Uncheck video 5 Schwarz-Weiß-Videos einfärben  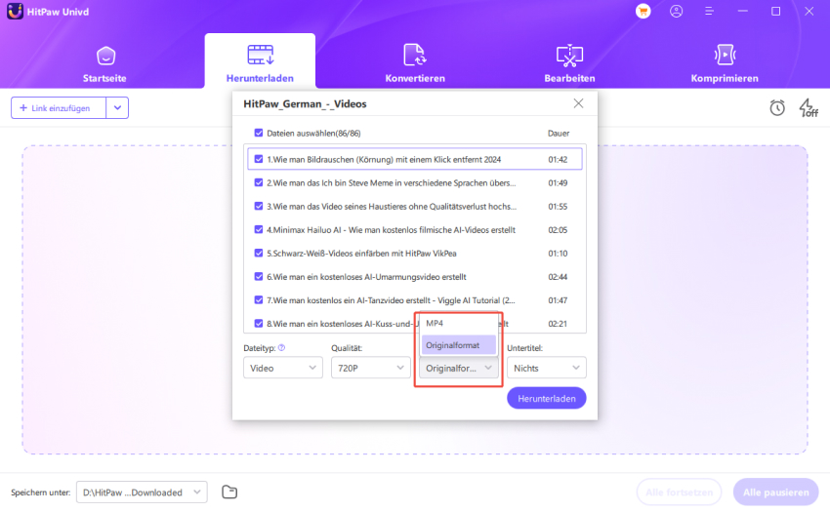(259, 253)
